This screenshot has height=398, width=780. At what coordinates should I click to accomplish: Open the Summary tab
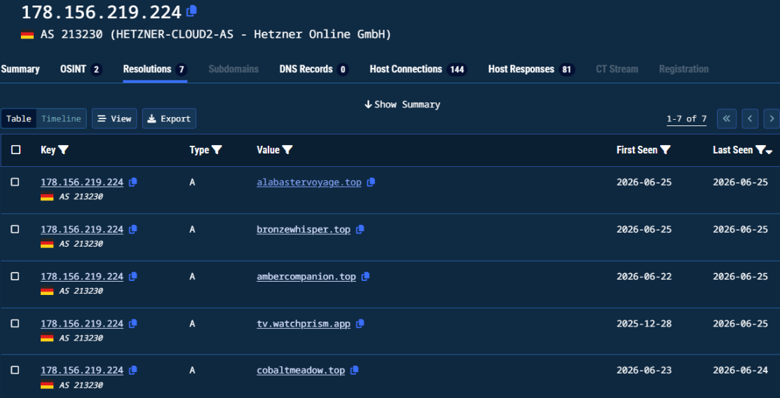[x=20, y=69]
